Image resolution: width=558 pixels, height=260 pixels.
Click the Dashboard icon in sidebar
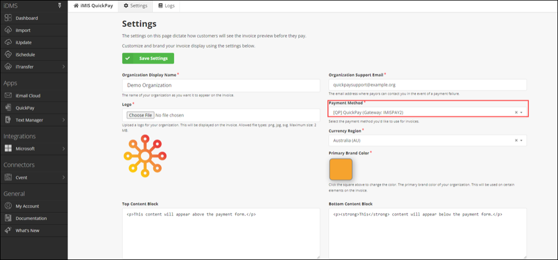(8, 18)
